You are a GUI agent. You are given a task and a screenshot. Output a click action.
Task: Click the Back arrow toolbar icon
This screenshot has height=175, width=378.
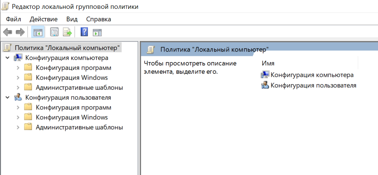click(x=7, y=32)
